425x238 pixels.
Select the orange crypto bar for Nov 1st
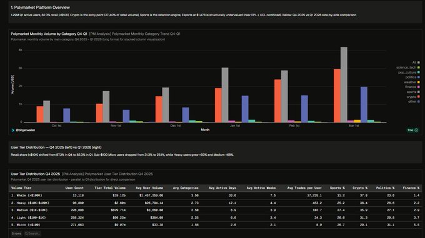click(99, 113)
